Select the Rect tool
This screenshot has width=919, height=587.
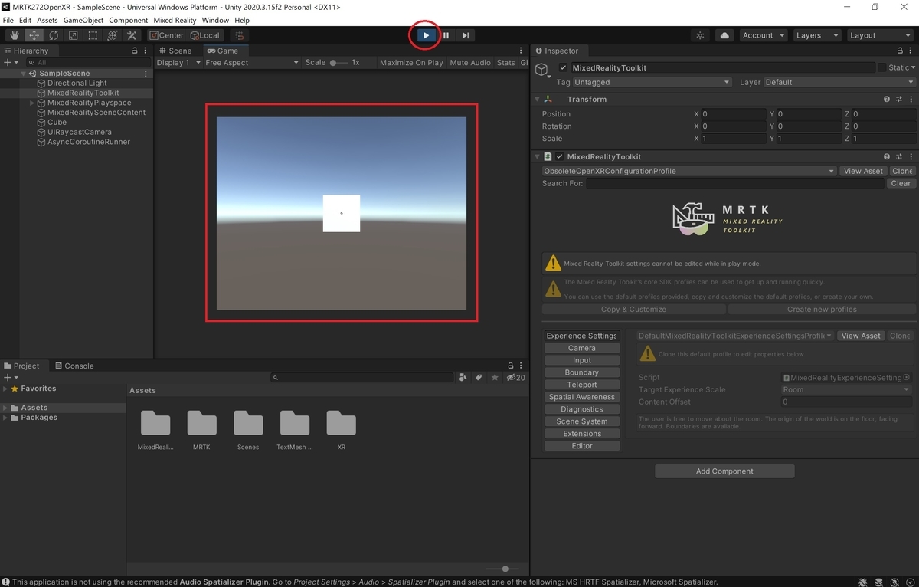[x=93, y=35]
